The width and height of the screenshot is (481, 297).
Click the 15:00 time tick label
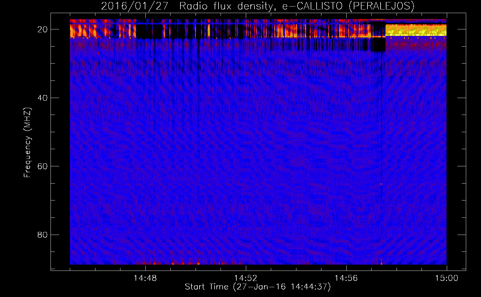[447, 278]
